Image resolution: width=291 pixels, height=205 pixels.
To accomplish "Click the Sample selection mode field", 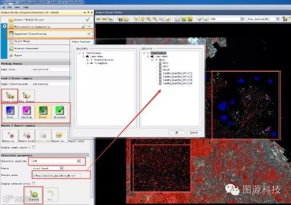I will coord(51,84).
